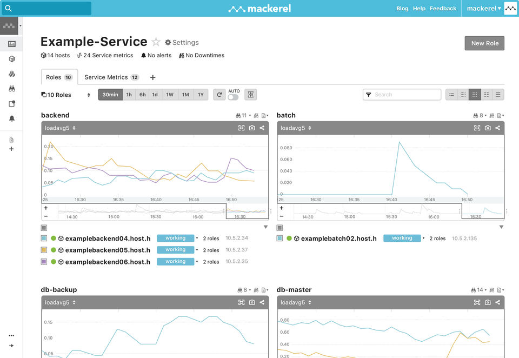This screenshot has width=519, height=358.
Task: Take snapshot of backend graph with camera icon
Action: click(252, 128)
